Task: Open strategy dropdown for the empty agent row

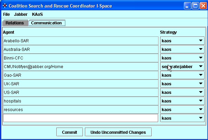Action: click(182, 118)
